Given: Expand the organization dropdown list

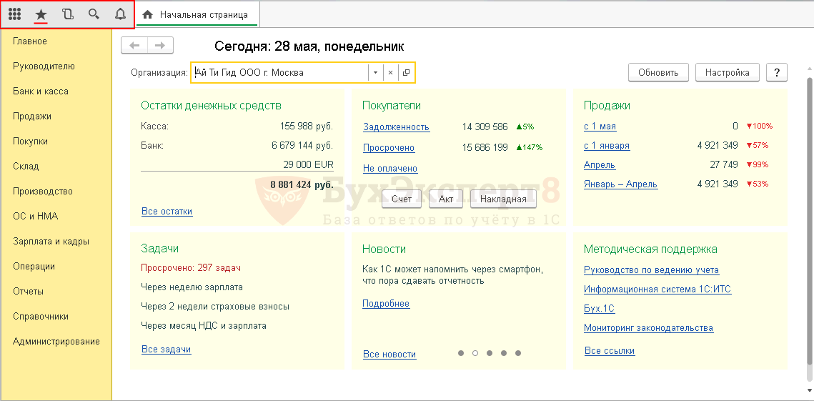Looking at the screenshot, I should click(x=376, y=73).
